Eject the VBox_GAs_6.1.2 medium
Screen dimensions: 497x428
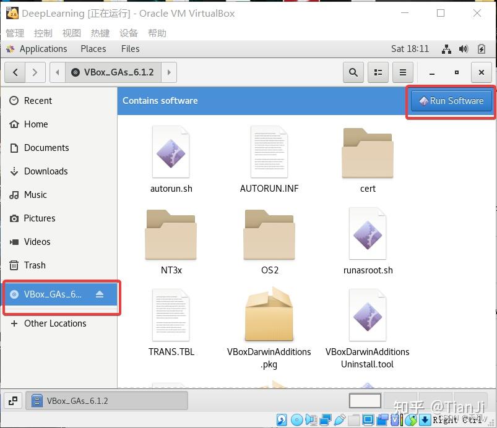100,295
